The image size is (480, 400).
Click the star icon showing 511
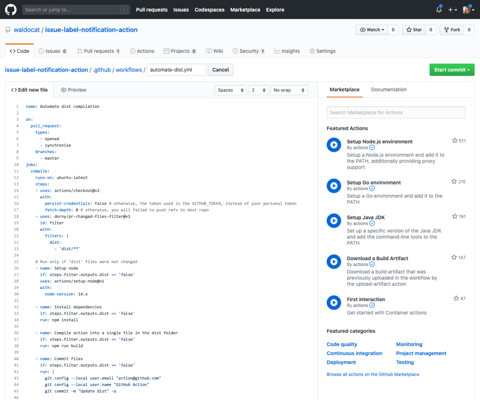(454, 140)
